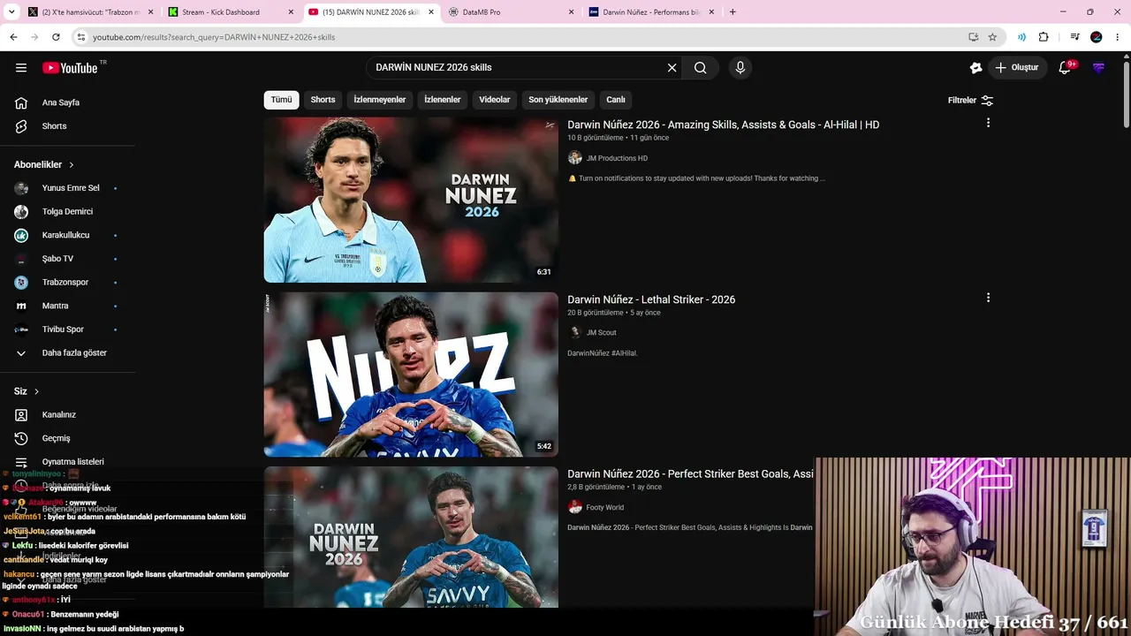Screen dimensions: 1131x636
Task: Open Tolga Demirci channel subscription
Action: click(x=69, y=212)
